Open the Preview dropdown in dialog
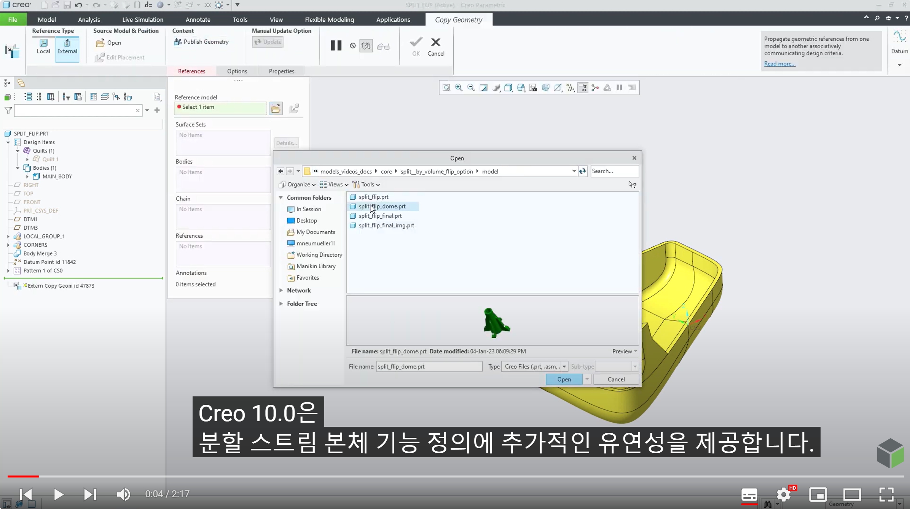The width and height of the screenshot is (910, 509). coord(625,352)
